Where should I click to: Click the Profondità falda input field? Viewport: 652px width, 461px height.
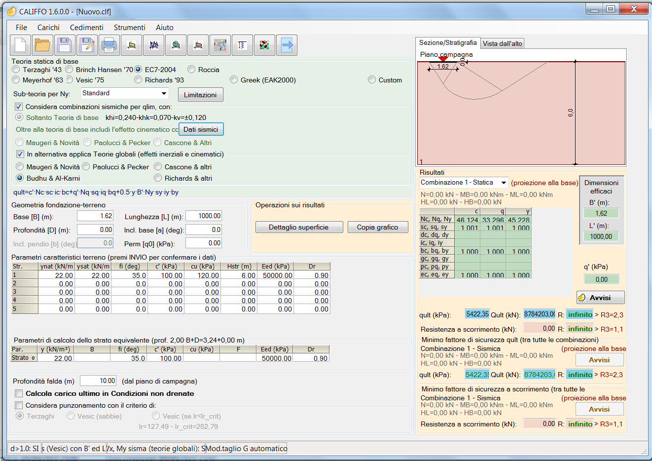(98, 381)
